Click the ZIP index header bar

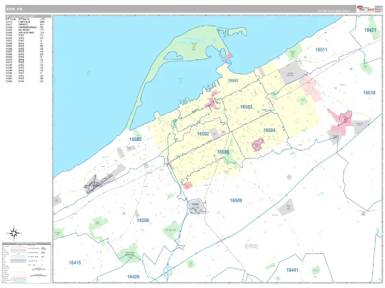[28, 16]
